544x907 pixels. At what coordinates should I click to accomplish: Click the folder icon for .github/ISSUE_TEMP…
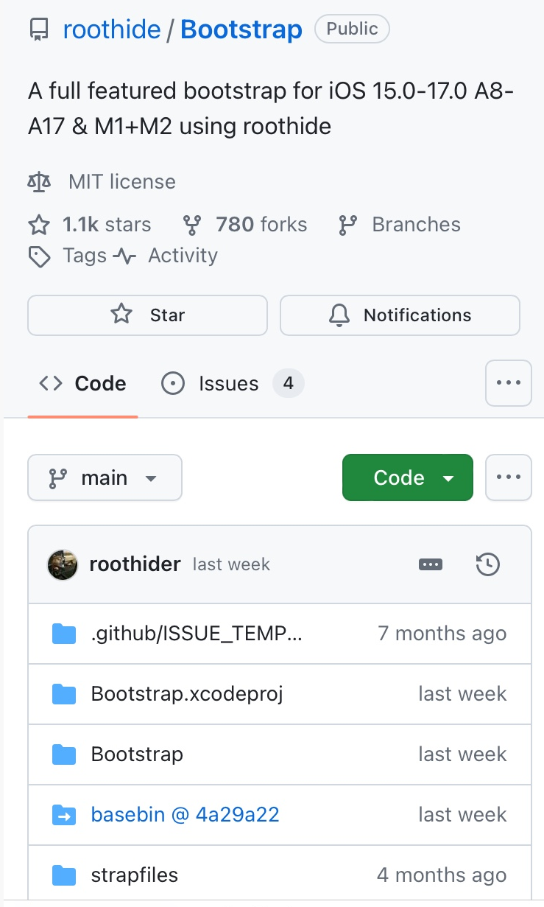pos(64,634)
